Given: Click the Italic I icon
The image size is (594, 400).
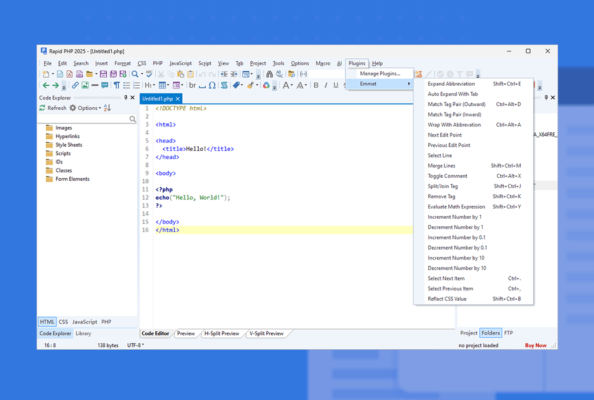Looking at the screenshot, I should [x=326, y=85].
